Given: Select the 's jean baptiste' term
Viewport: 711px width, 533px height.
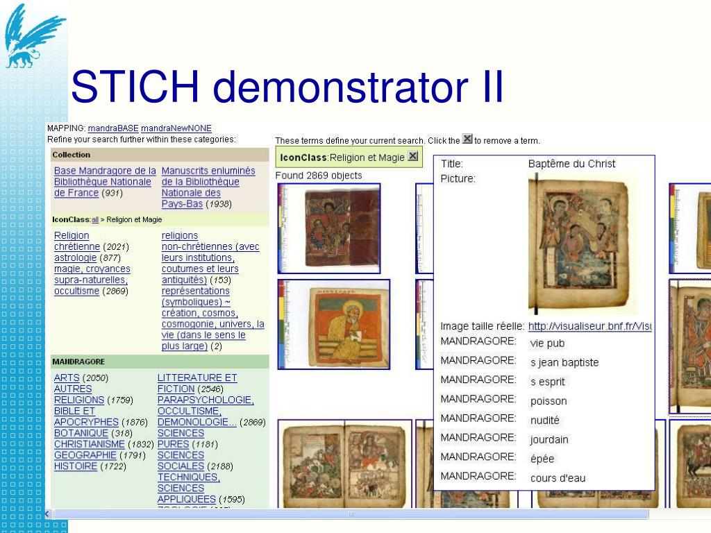Looking at the screenshot, I should [x=564, y=362].
